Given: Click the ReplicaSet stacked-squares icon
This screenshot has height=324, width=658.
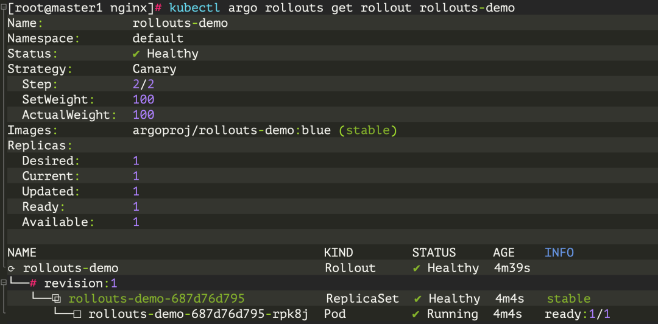Looking at the screenshot, I should (57, 299).
